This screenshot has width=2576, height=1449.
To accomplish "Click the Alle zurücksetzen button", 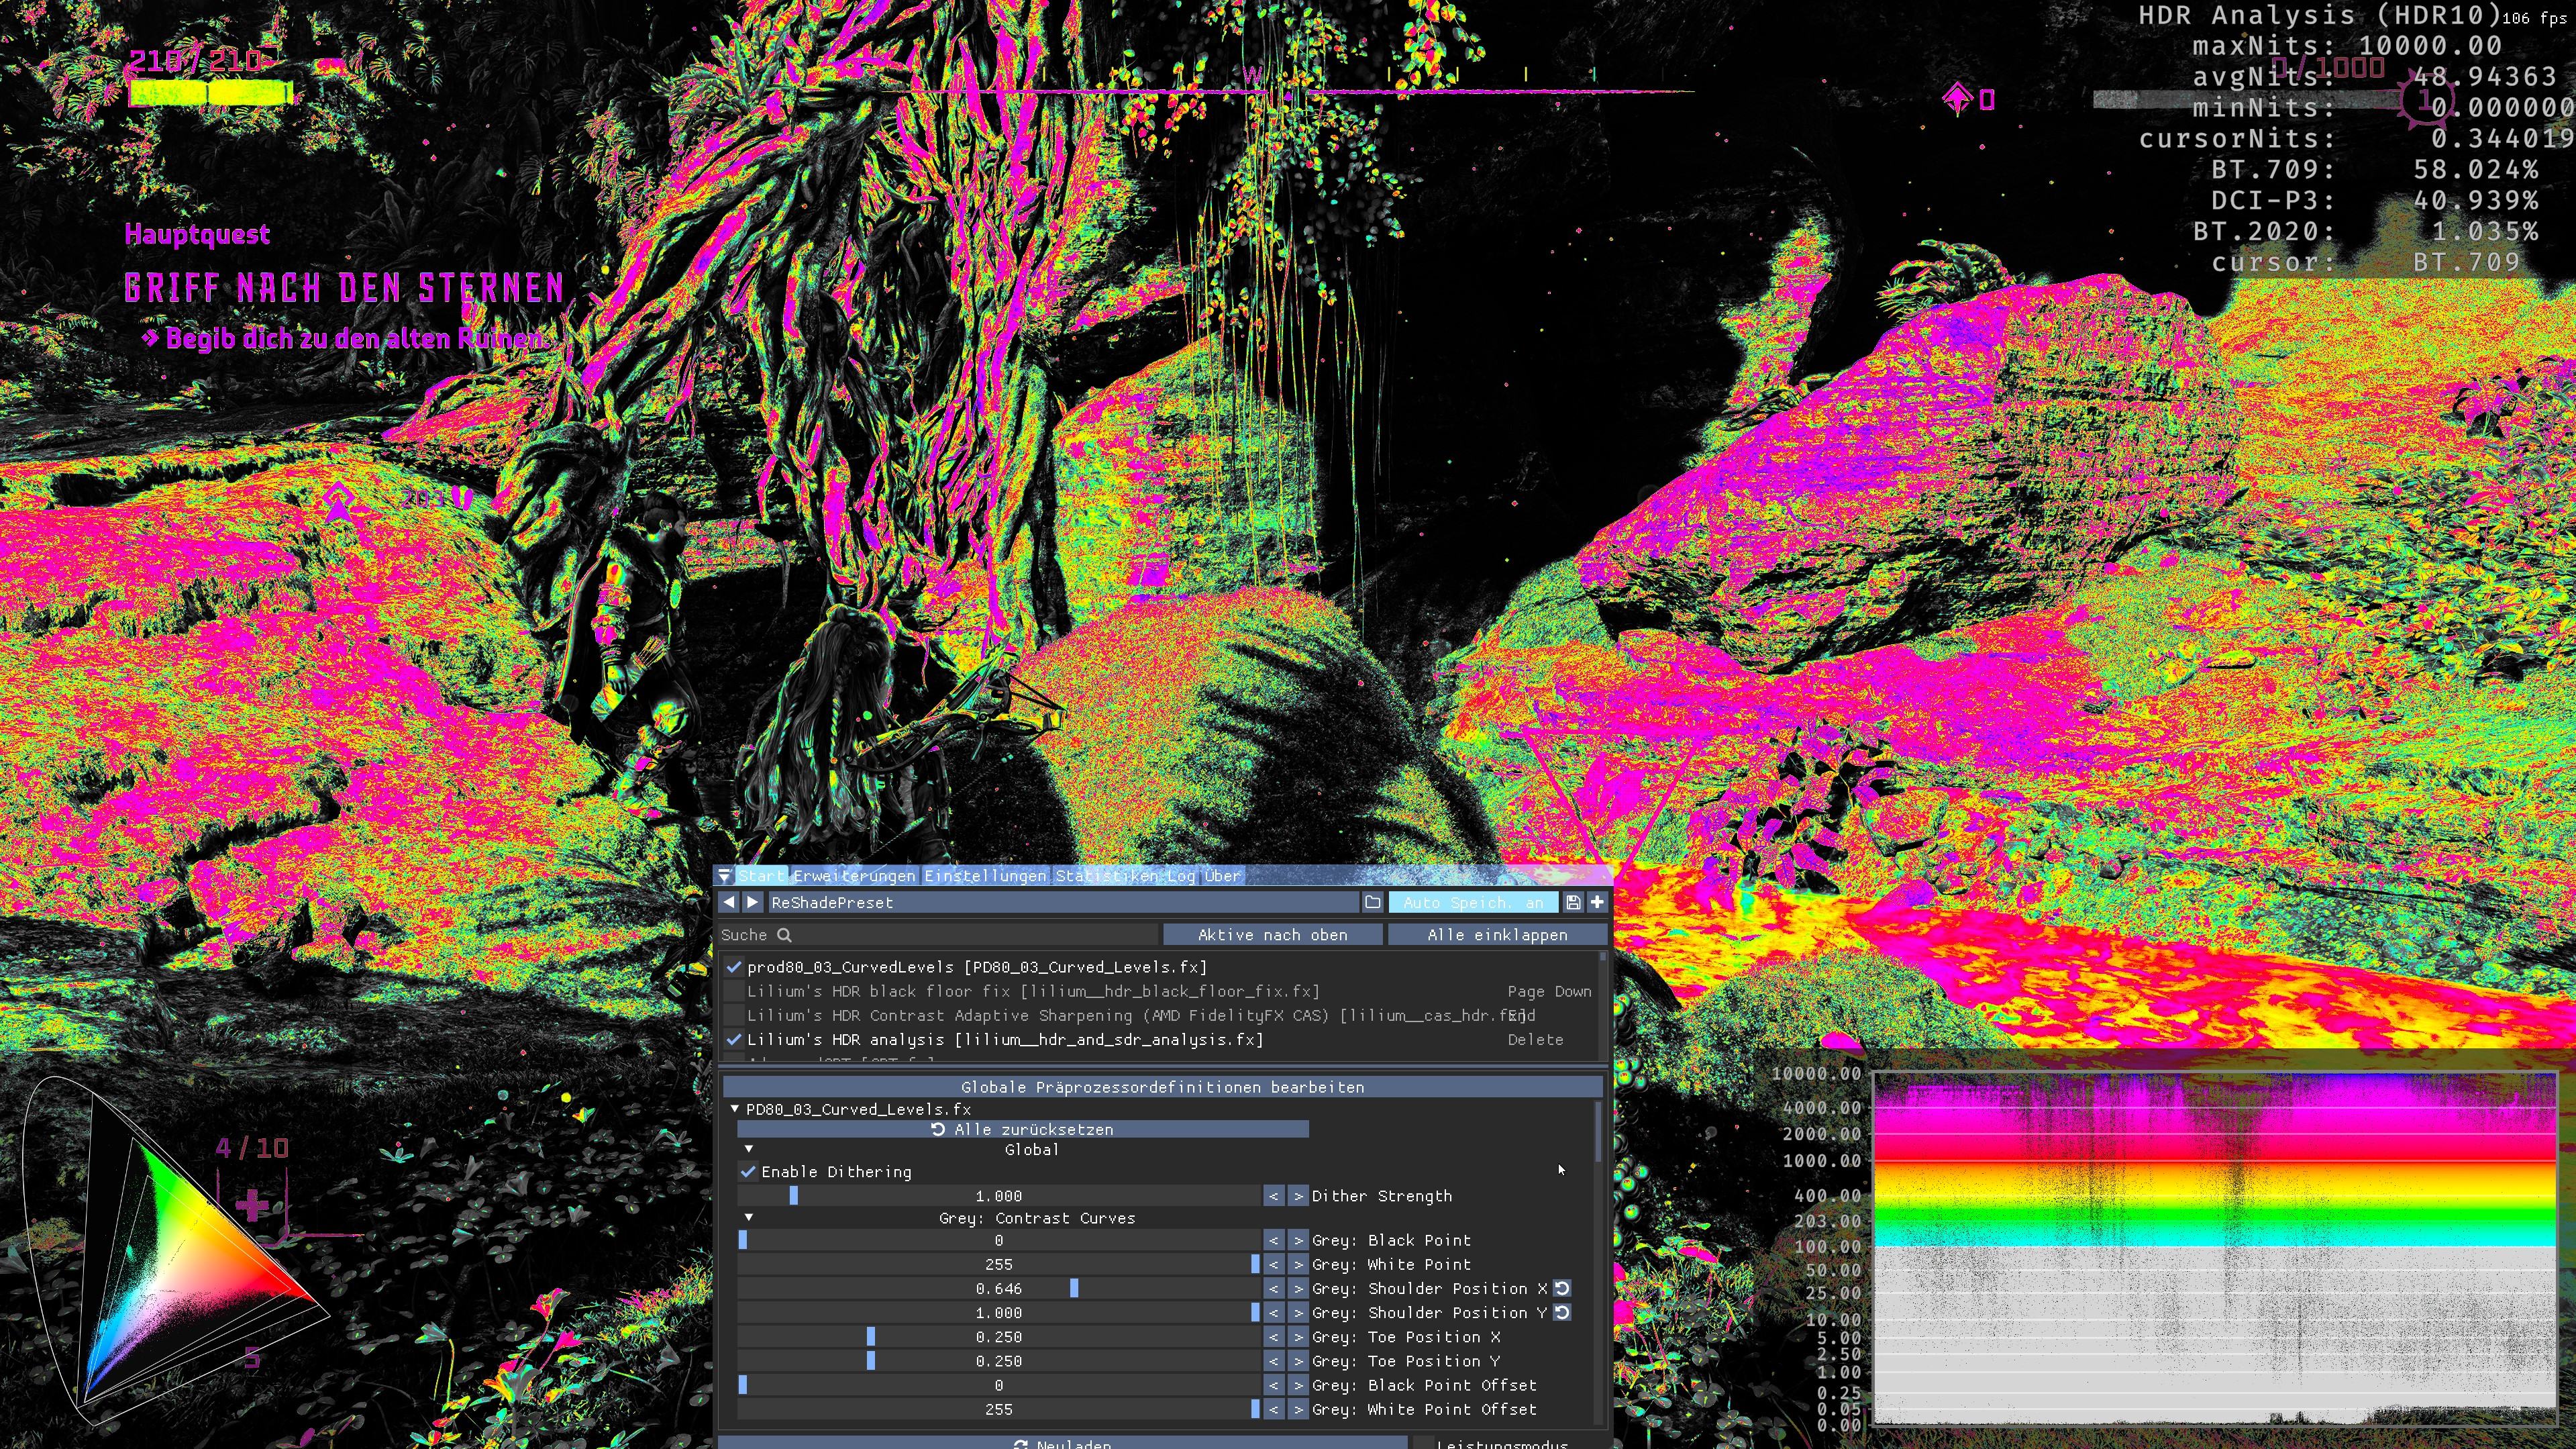I will click(x=1023, y=1130).
